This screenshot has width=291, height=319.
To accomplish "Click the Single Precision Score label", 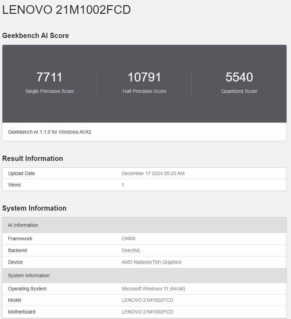I will tap(49, 91).
